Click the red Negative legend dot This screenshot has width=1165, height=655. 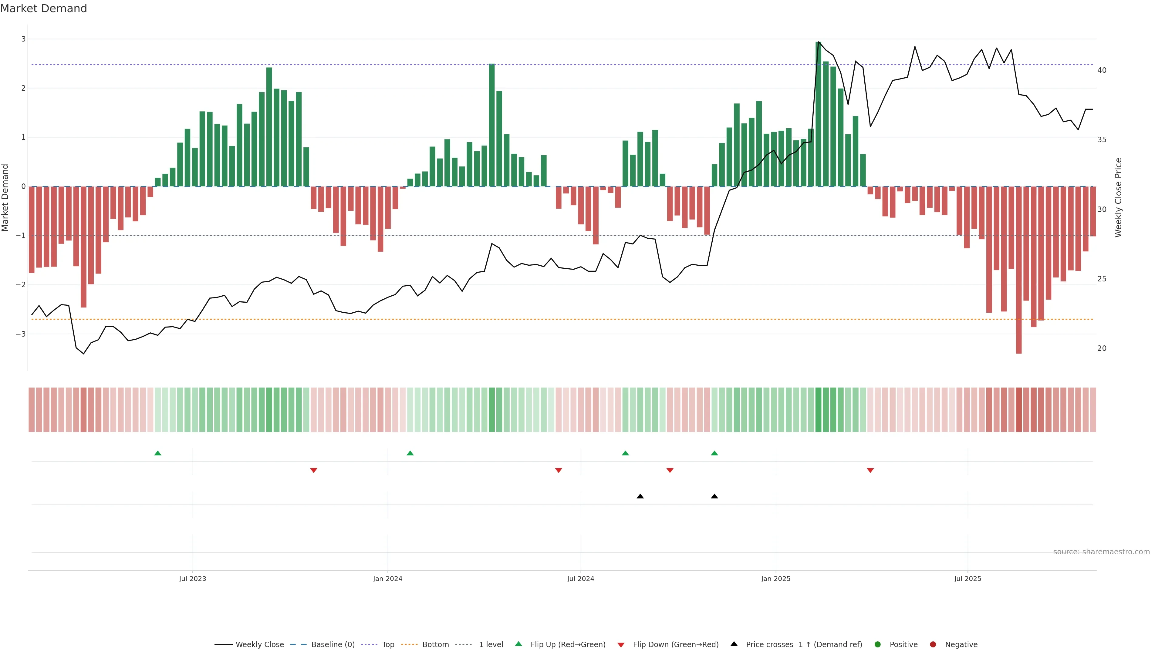coord(933,645)
